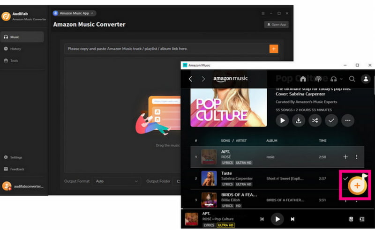The image size is (375, 230).
Task: Go forward in Amazon Music
Action: pyautogui.click(x=203, y=79)
